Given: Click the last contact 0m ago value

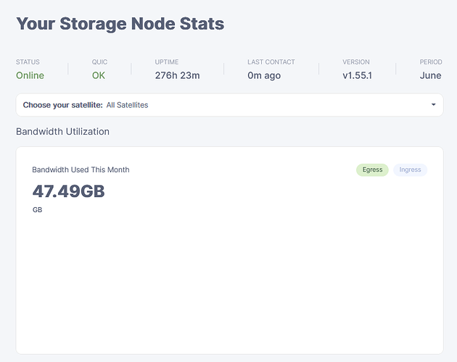Looking at the screenshot, I should coord(264,75).
